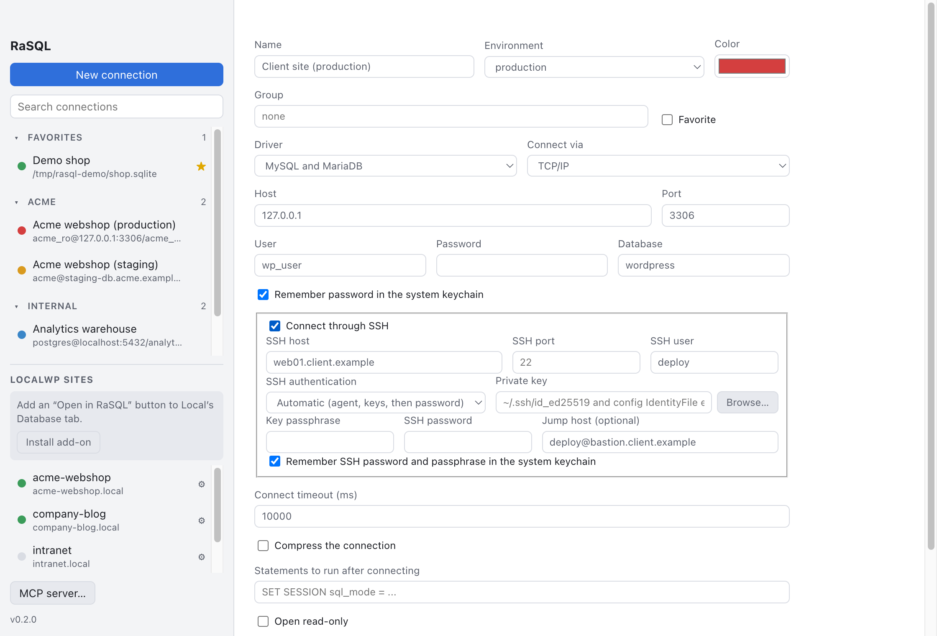
Task: Click green status dot of company-blog site
Action: pyautogui.click(x=22, y=520)
